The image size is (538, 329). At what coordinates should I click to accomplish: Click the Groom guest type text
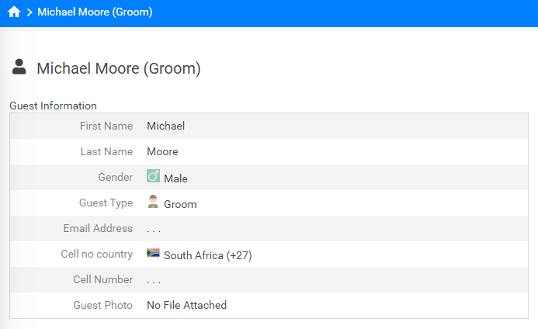point(180,204)
